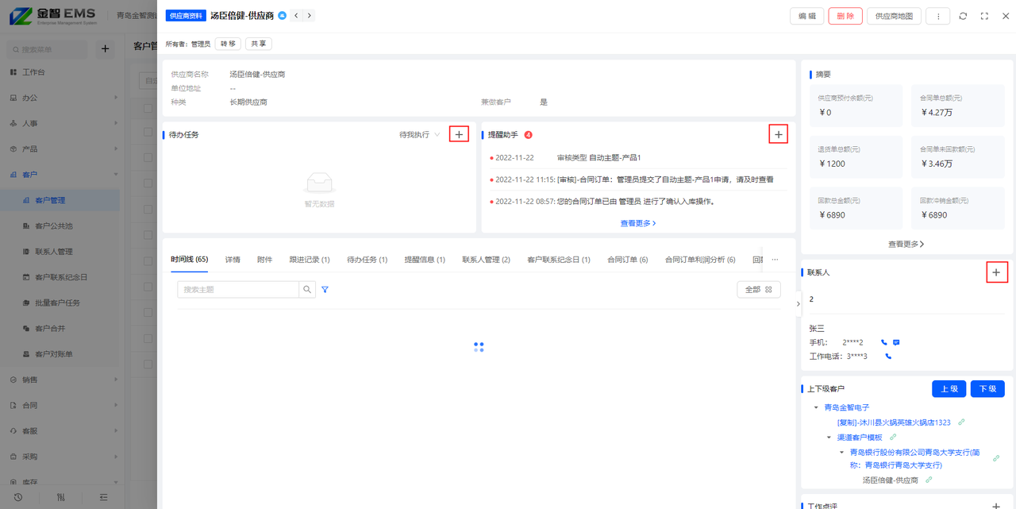This screenshot has width=1016, height=509.
Task: Refresh the supplier detail panel
Action: [963, 16]
